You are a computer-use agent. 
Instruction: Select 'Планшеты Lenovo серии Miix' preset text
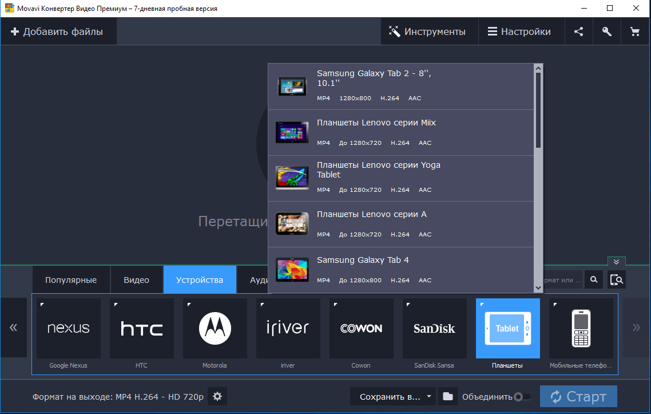(376, 123)
